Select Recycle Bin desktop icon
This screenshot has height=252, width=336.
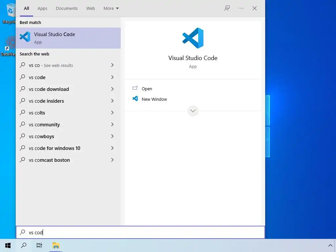point(10,13)
